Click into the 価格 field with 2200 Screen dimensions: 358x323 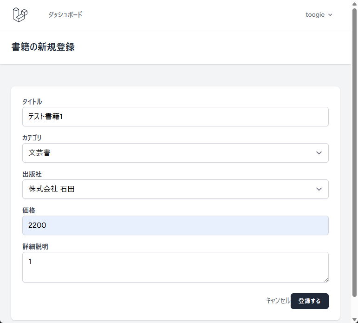pos(175,225)
